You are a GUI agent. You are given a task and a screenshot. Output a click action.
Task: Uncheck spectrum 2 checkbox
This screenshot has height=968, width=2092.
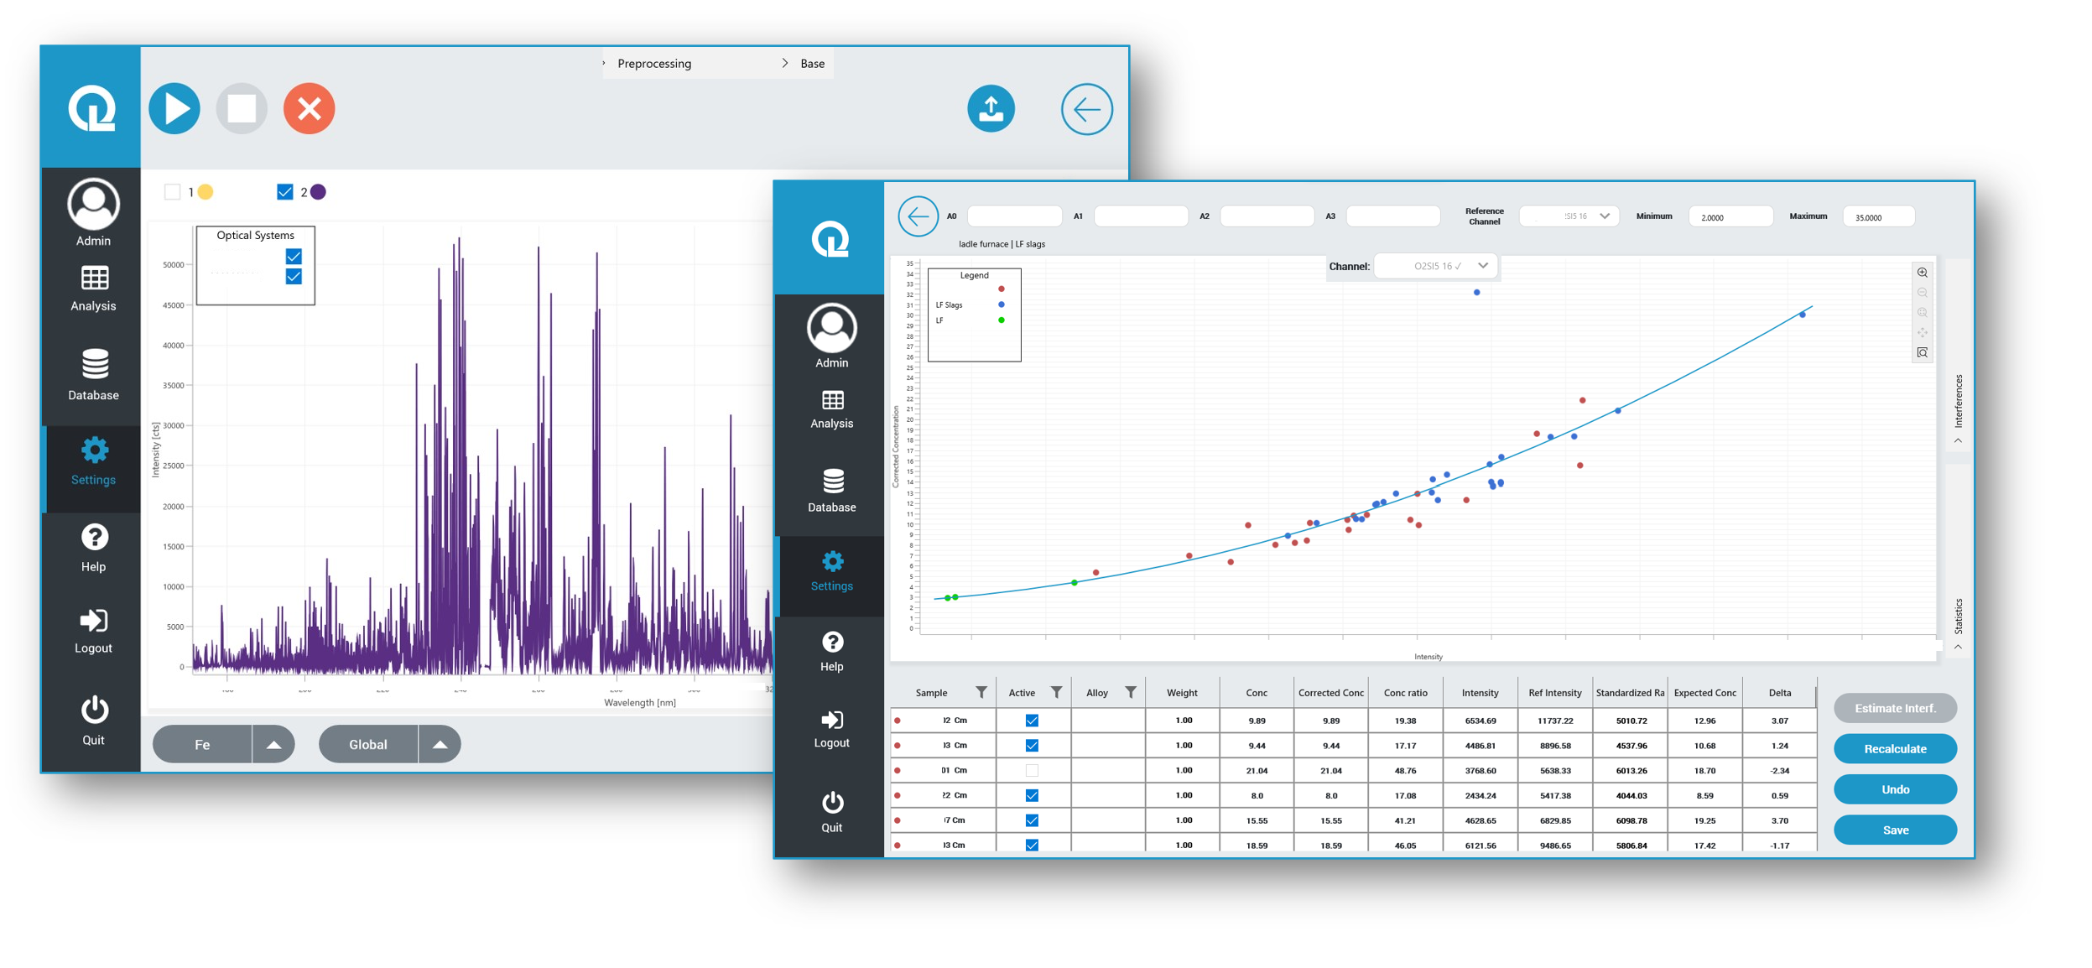coord(285,192)
